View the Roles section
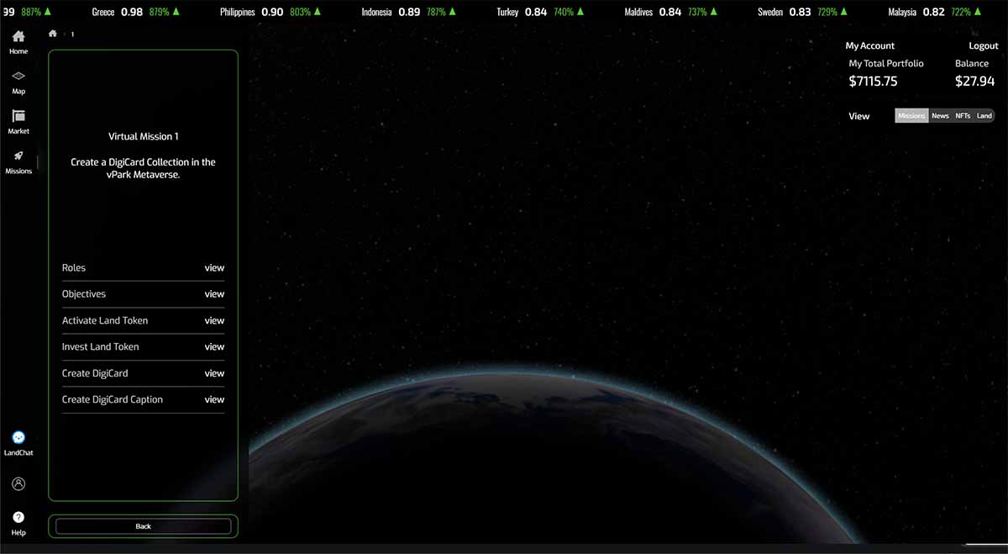 click(214, 267)
